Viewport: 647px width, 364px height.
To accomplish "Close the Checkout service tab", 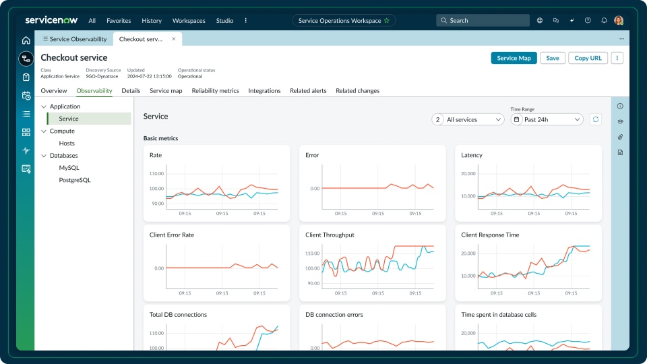I will pos(174,39).
